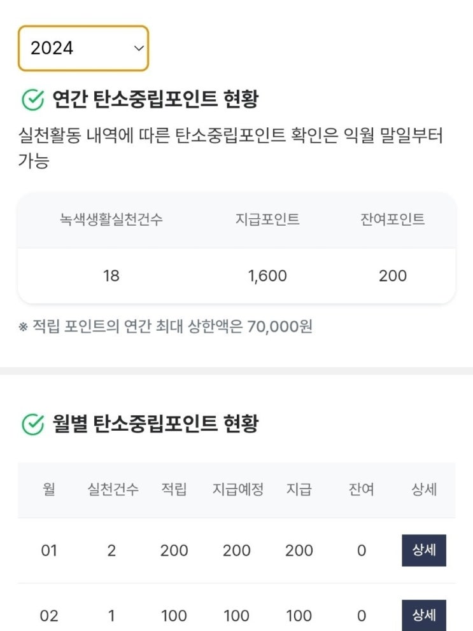473x631 pixels.
Task: Click the 지급예정 header in monthly table
Action: pyautogui.click(x=237, y=490)
